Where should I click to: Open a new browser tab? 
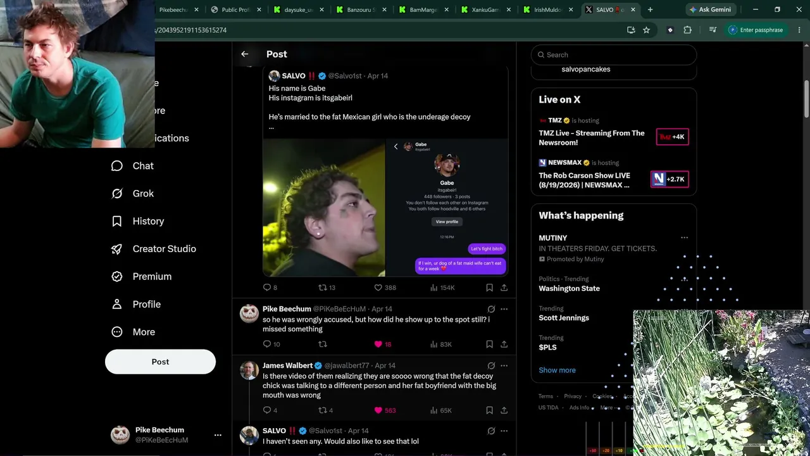tap(650, 9)
